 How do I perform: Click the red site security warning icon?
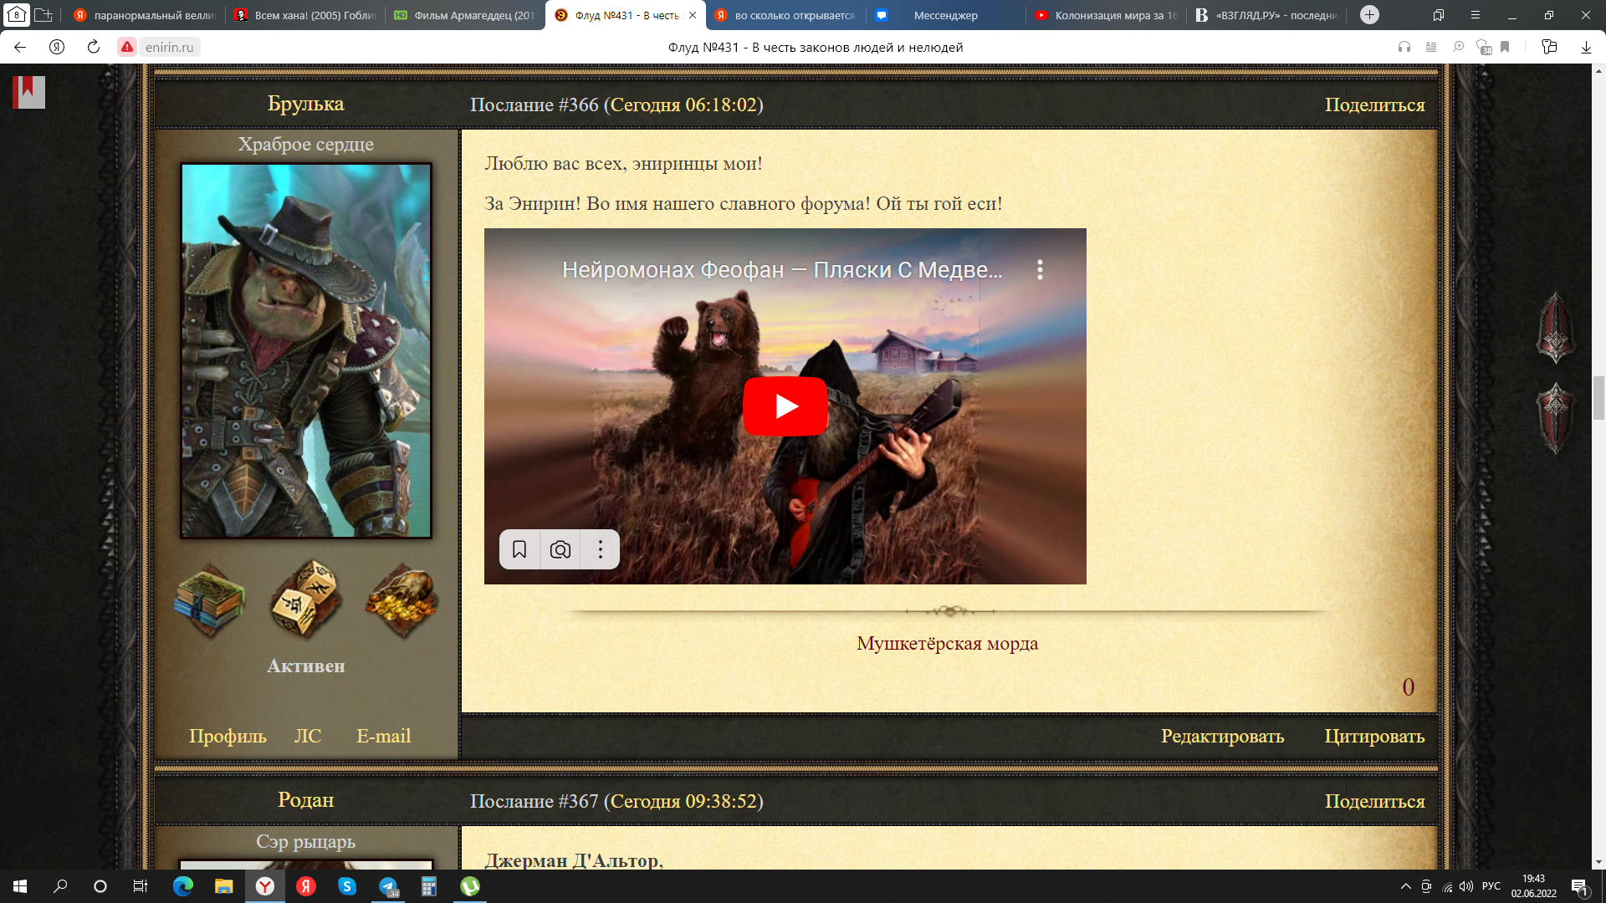point(127,47)
